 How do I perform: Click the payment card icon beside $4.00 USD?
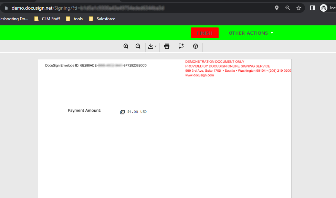point(122,112)
